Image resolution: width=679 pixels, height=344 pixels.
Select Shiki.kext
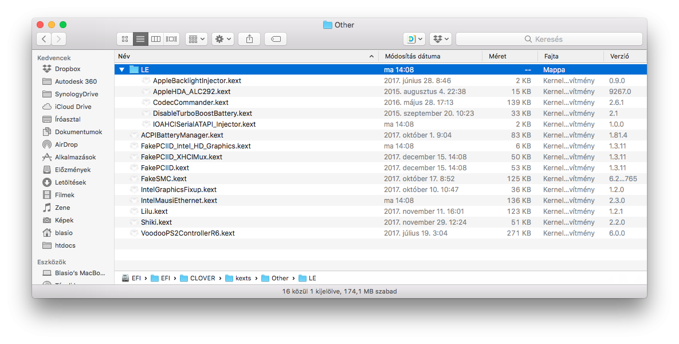tap(380, 222)
